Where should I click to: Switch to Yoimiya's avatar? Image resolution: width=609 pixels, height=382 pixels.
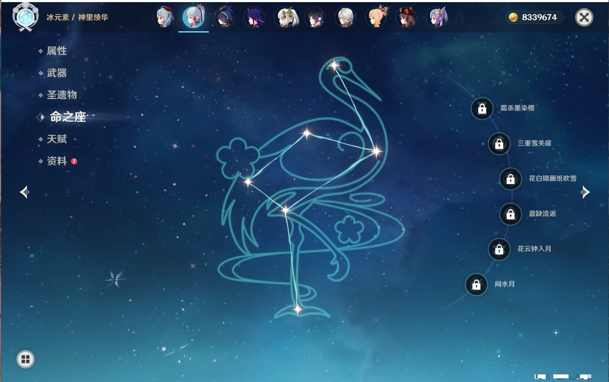tap(376, 17)
